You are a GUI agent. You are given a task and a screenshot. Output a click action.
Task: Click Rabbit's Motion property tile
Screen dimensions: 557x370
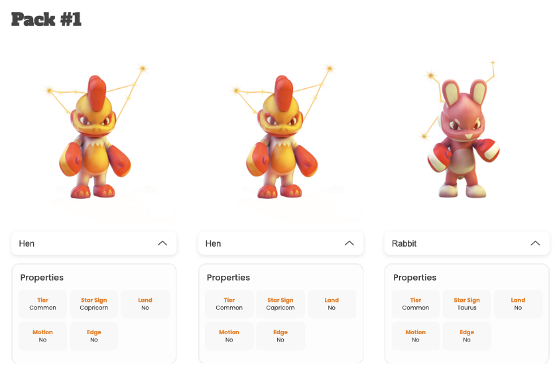(416, 336)
